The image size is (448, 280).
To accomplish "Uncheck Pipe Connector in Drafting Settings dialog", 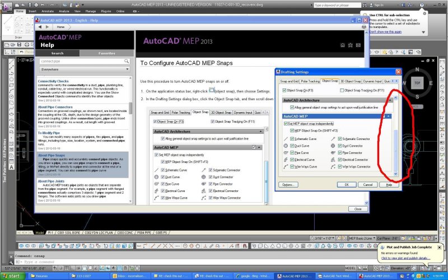I will (340, 153).
